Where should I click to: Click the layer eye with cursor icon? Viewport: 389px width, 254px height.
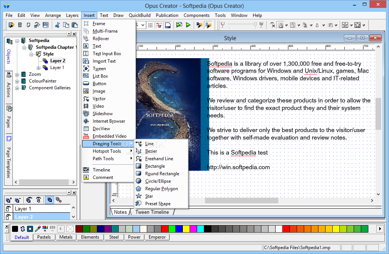pos(38,200)
